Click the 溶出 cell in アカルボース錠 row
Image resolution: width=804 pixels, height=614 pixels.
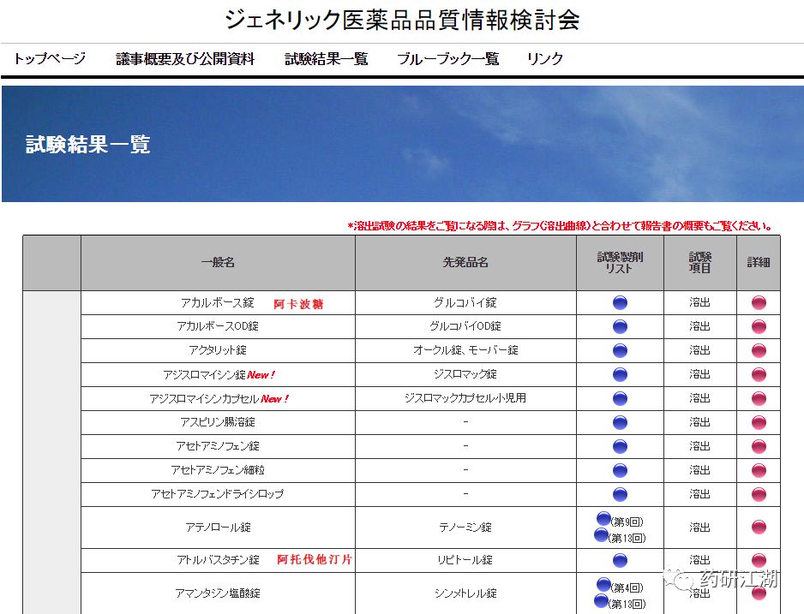700,302
